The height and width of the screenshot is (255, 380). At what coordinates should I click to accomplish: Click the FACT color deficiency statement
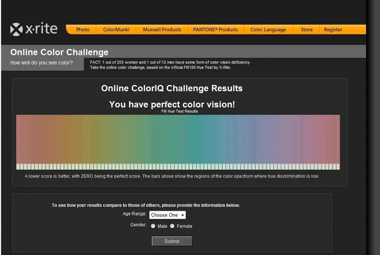170,62
